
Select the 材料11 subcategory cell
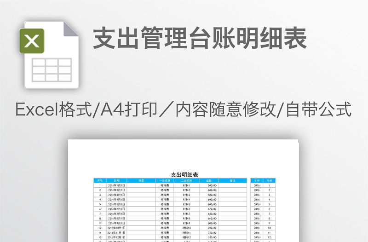tap(187, 233)
